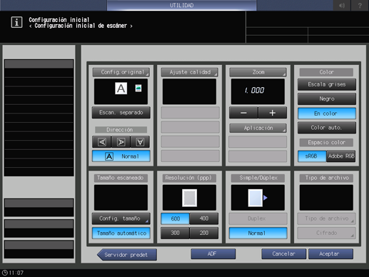The image size is (369, 277).
Task: Click the clock icon in status bar
Action: pyautogui.click(x=4, y=273)
